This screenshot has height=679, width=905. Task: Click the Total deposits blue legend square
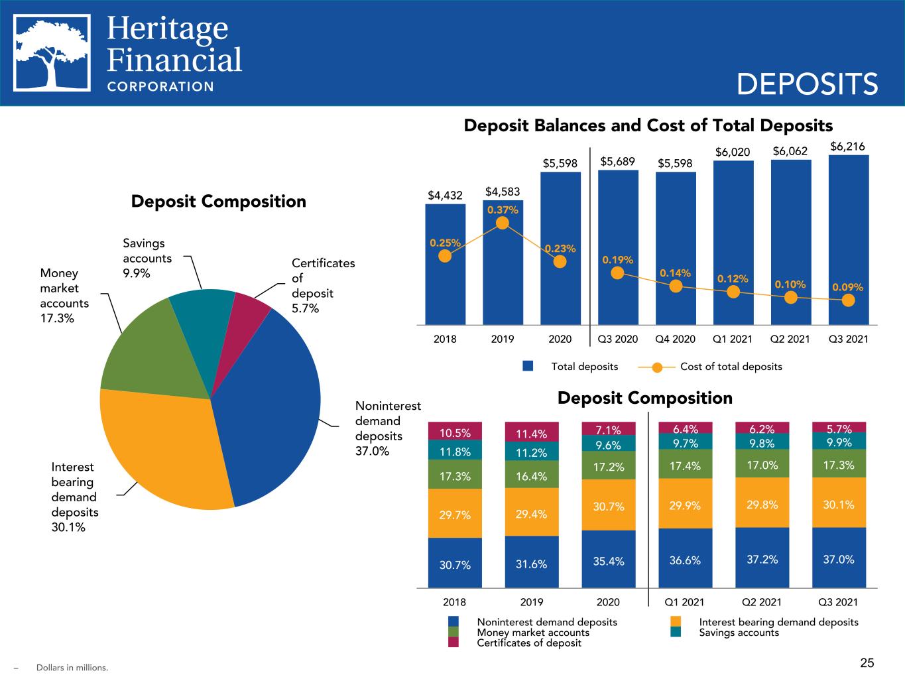pyautogui.click(x=528, y=366)
